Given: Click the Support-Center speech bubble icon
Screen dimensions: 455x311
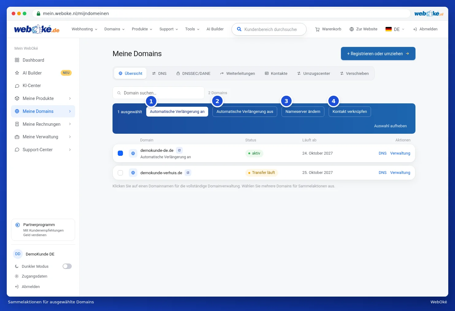Looking at the screenshot, I should (17, 150).
